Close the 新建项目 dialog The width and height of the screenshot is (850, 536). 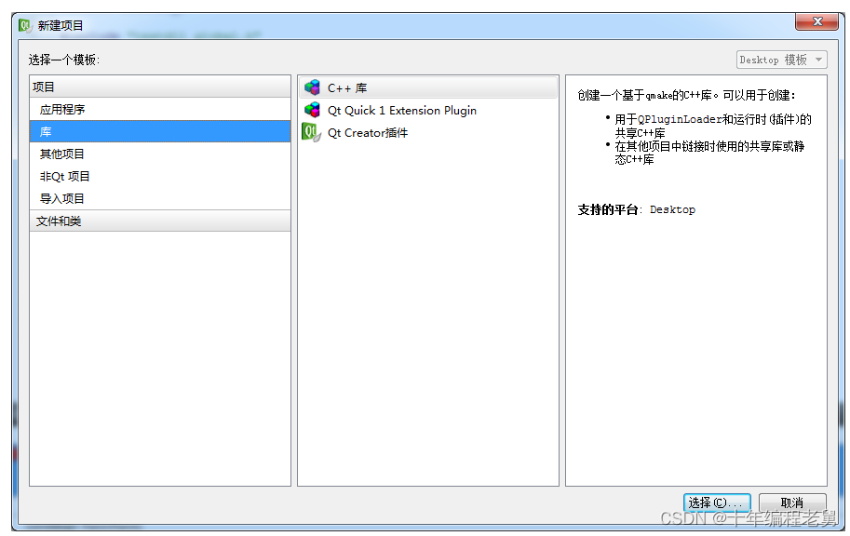tap(816, 22)
